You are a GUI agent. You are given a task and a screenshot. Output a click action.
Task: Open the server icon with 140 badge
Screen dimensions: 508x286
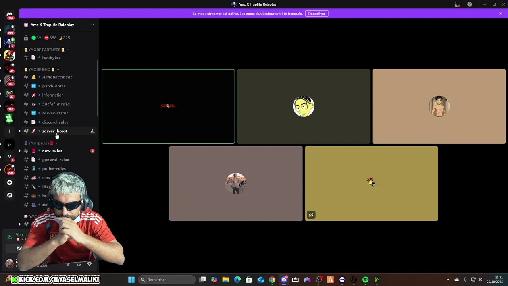[x=10, y=80]
